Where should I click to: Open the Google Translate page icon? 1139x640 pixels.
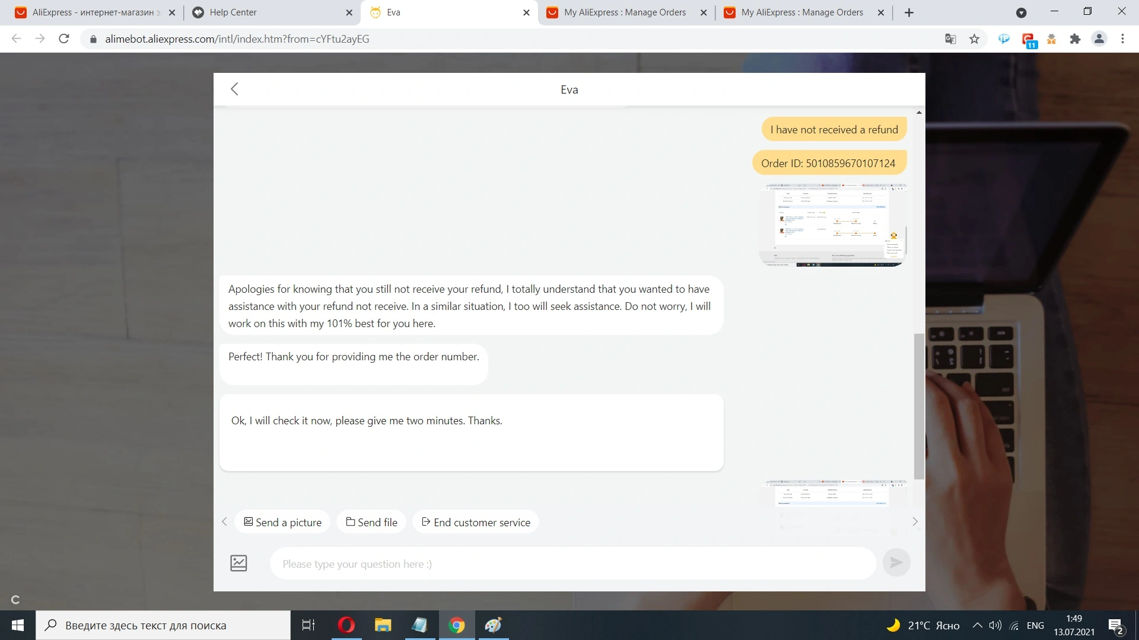click(950, 39)
